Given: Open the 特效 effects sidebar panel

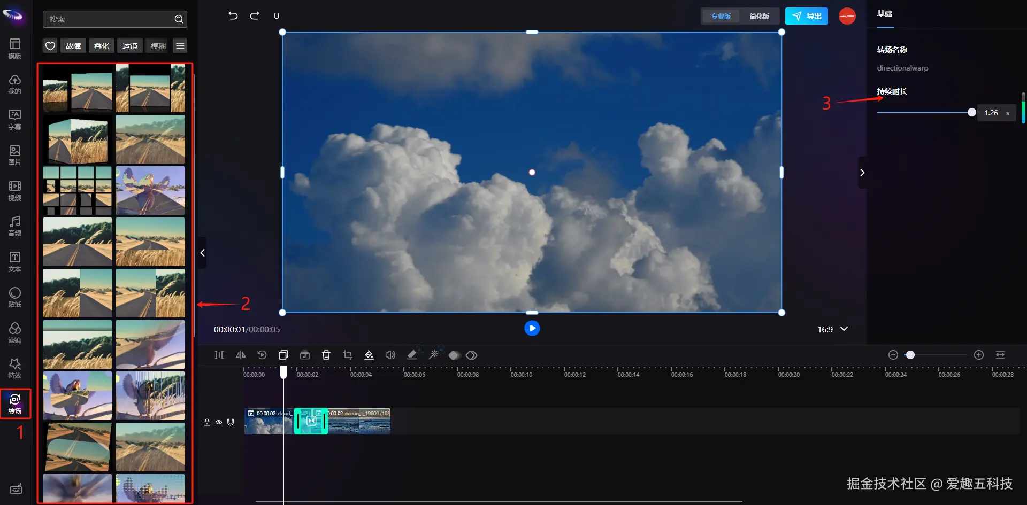Looking at the screenshot, I should pyautogui.click(x=15, y=368).
